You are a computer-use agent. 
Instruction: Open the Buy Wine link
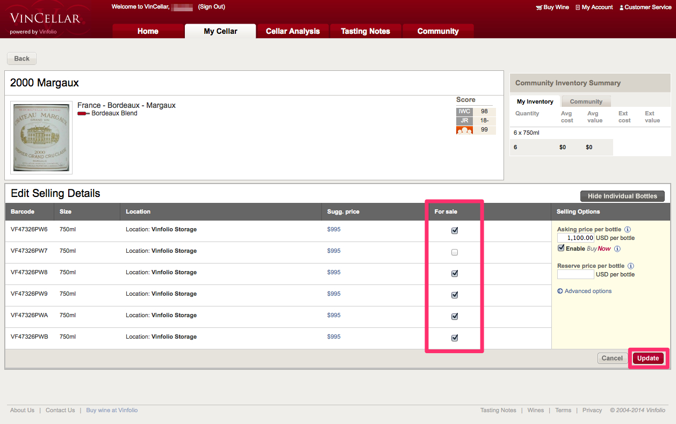pyautogui.click(x=556, y=8)
